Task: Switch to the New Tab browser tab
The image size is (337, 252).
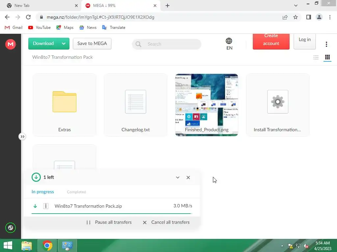Action: (41, 6)
